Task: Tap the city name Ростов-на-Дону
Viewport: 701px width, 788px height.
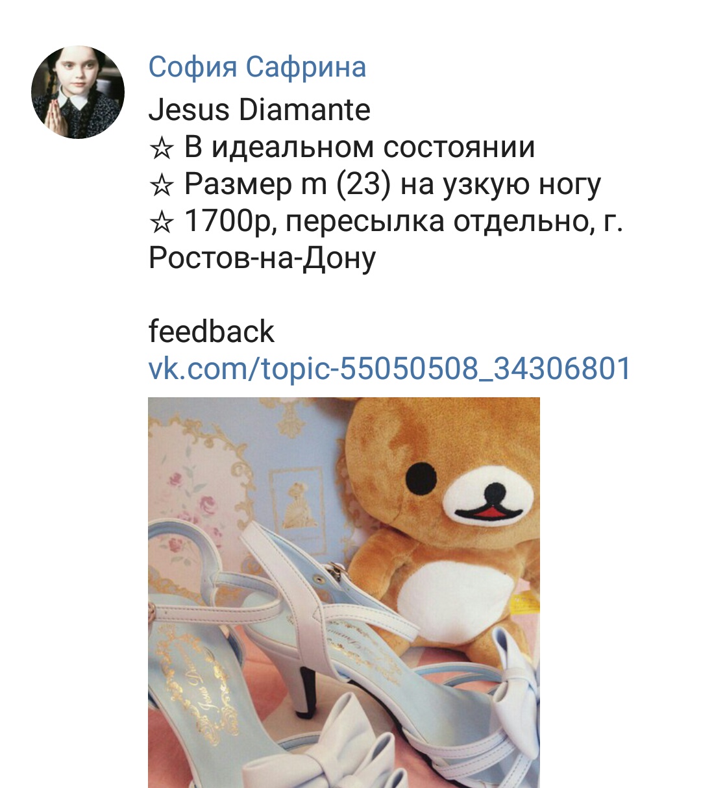Action: click(262, 259)
